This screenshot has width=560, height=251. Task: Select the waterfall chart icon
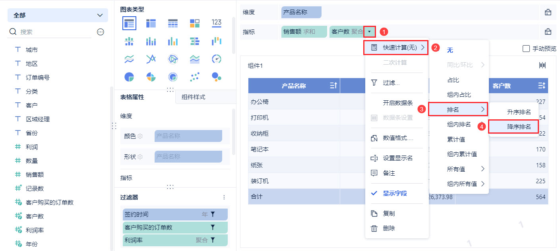click(x=217, y=41)
